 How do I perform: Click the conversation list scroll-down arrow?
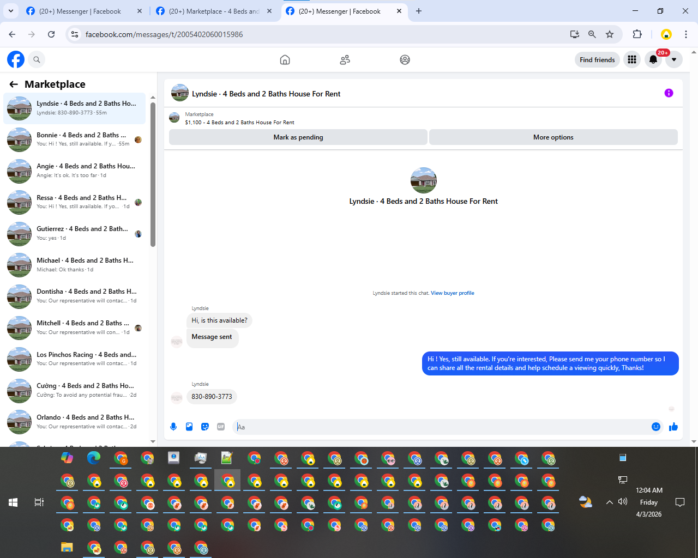coord(153,441)
